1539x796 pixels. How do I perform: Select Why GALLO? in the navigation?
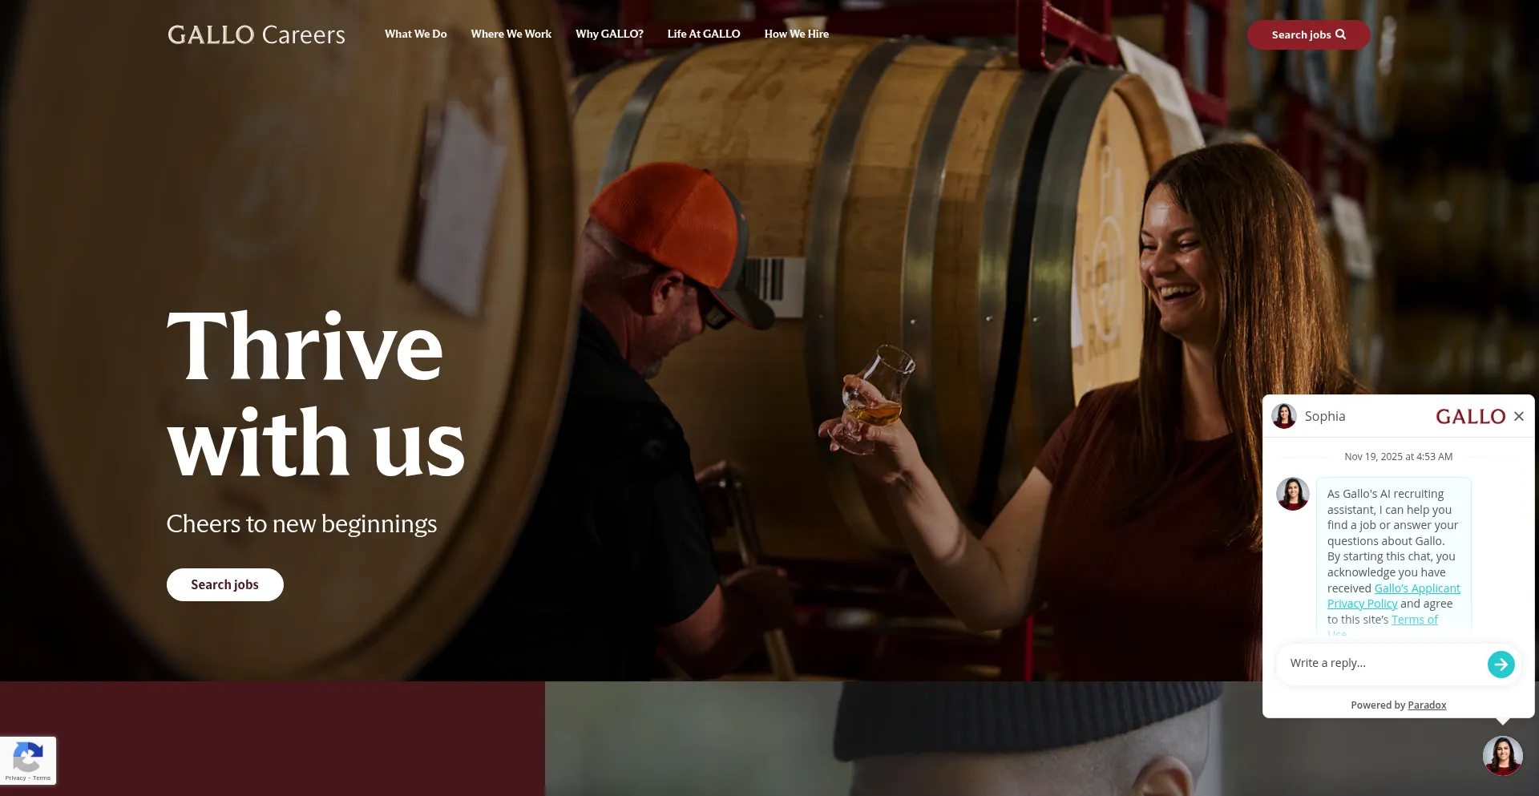tap(609, 34)
